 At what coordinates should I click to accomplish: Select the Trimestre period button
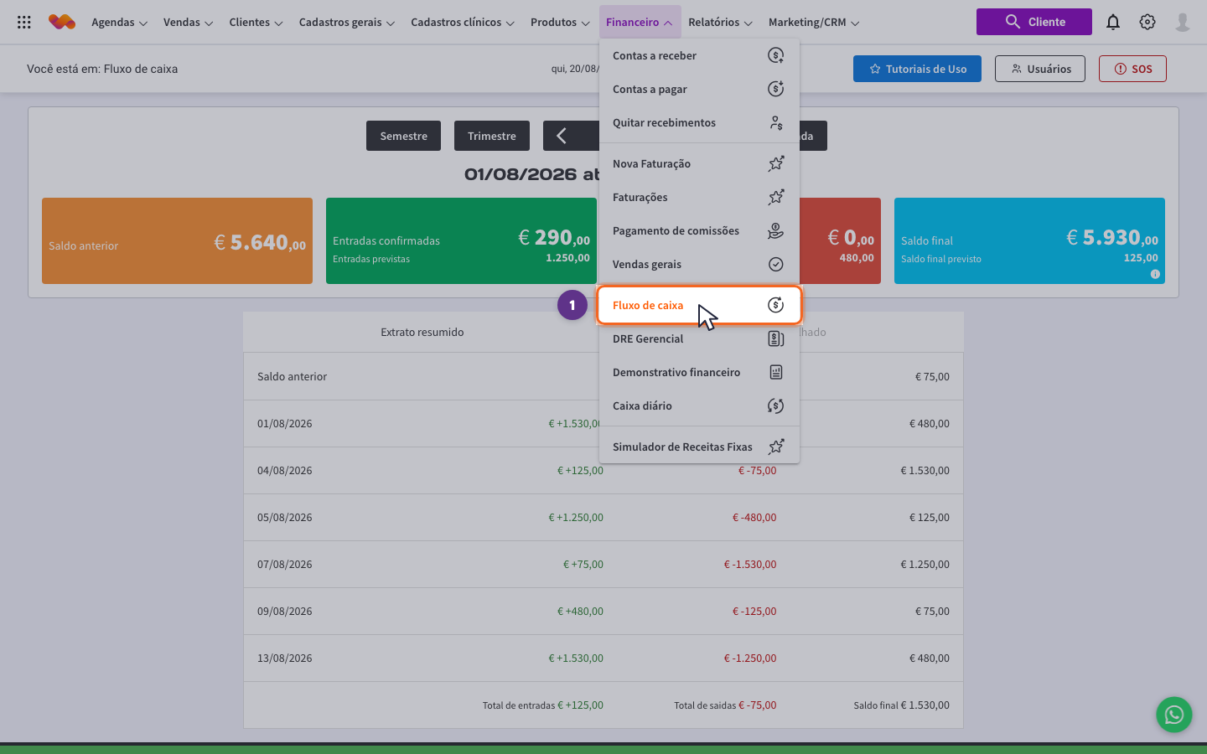point(492,136)
